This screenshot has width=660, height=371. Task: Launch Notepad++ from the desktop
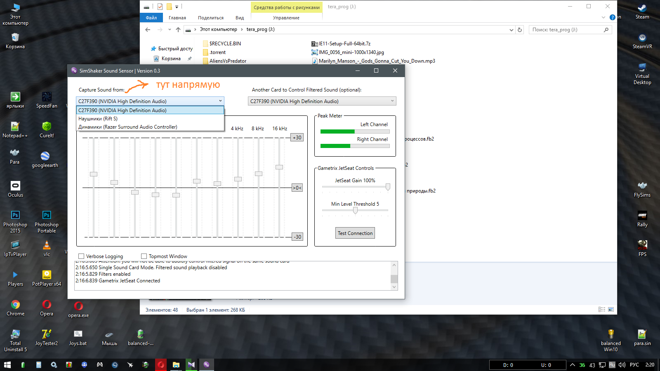[15, 130]
